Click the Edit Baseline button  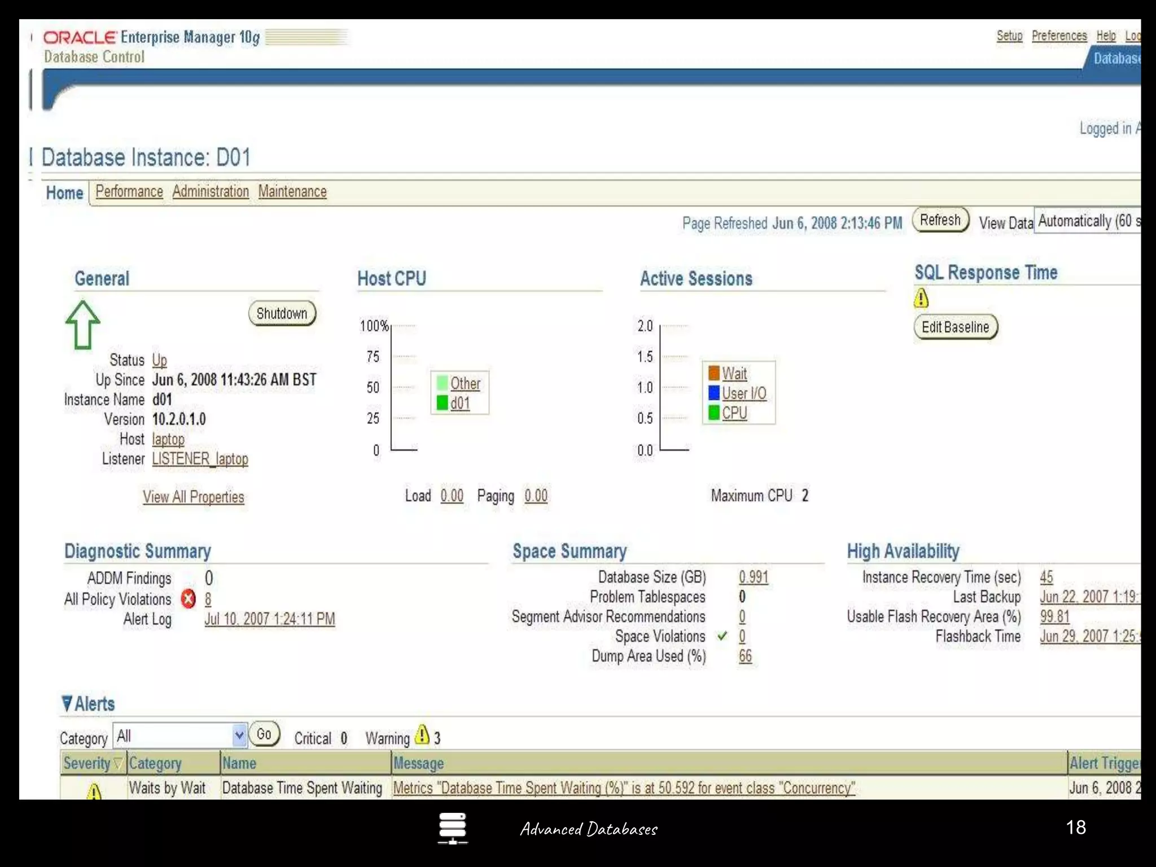[x=956, y=327]
